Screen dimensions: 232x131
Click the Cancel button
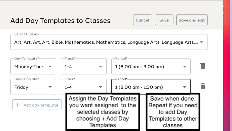pos(143,20)
